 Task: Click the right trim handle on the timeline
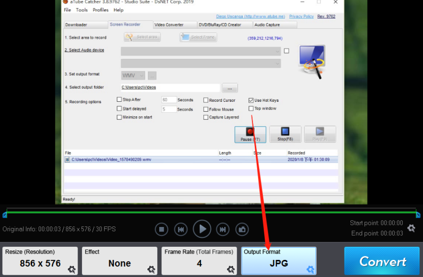tap(418, 215)
